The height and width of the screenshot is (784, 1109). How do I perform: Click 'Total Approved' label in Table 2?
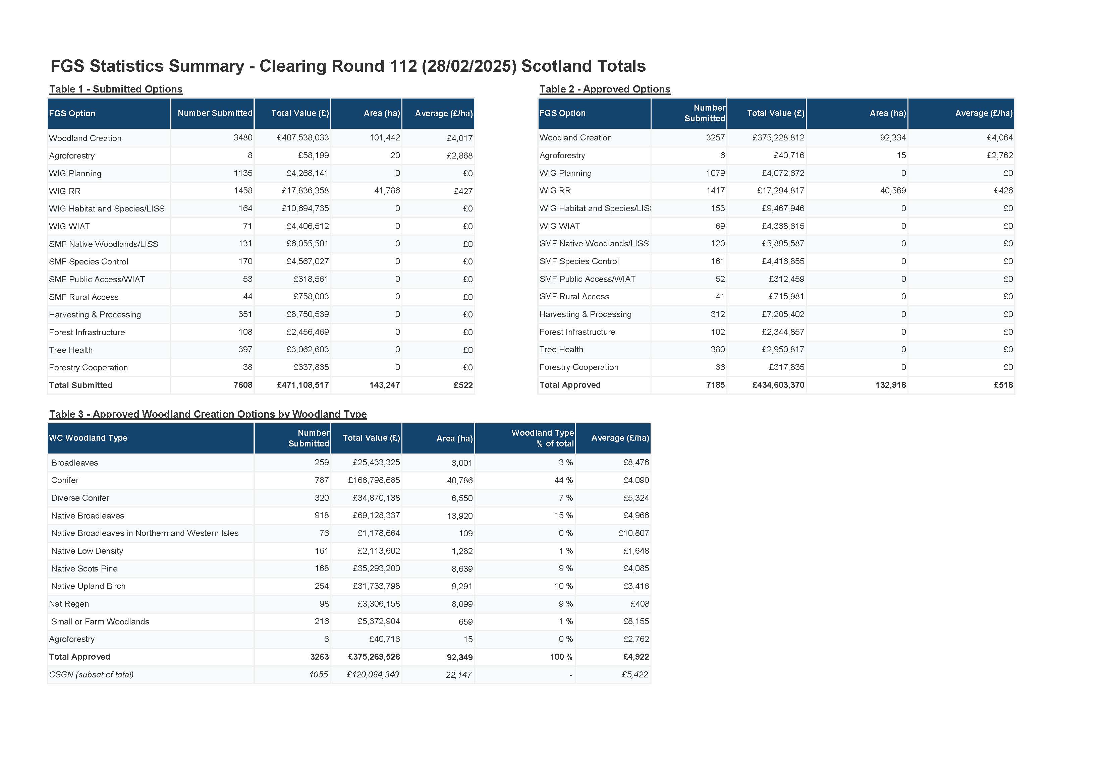tap(570, 385)
